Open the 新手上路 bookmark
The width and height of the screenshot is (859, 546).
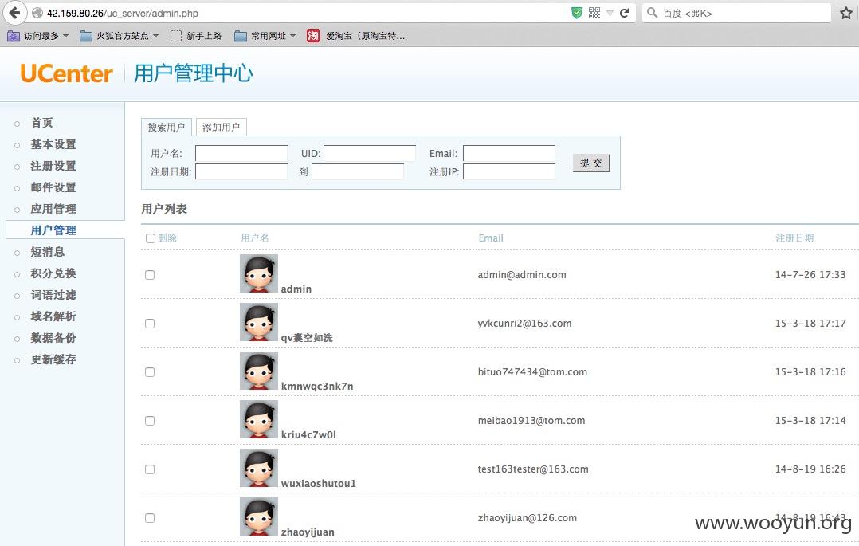pyautogui.click(x=196, y=36)
